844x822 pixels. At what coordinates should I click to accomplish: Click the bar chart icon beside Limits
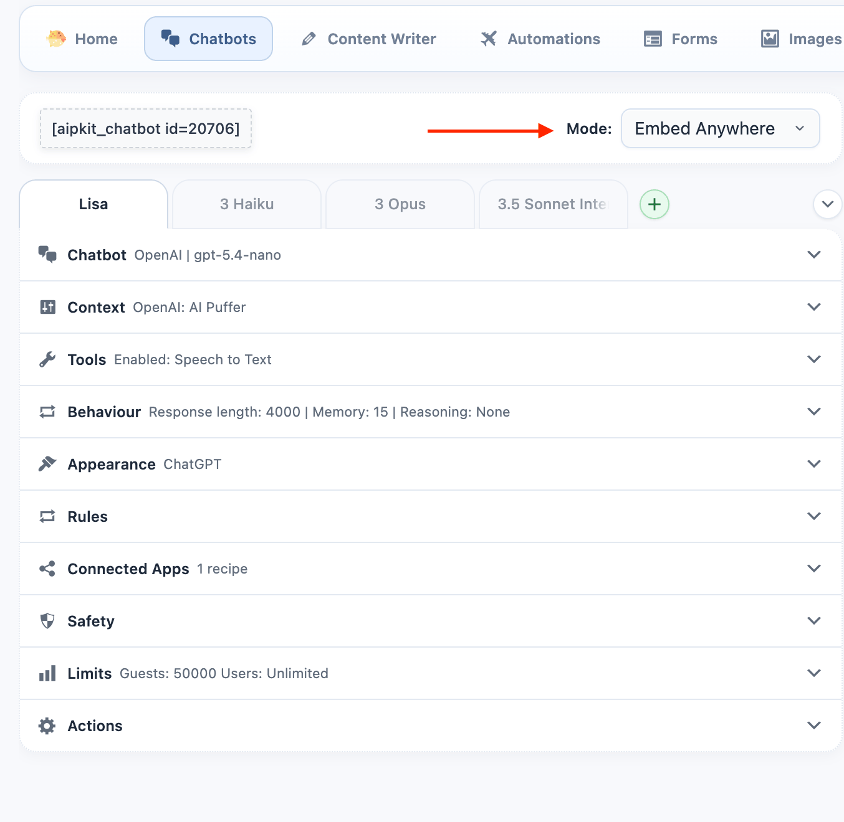[x=47, y=673]
